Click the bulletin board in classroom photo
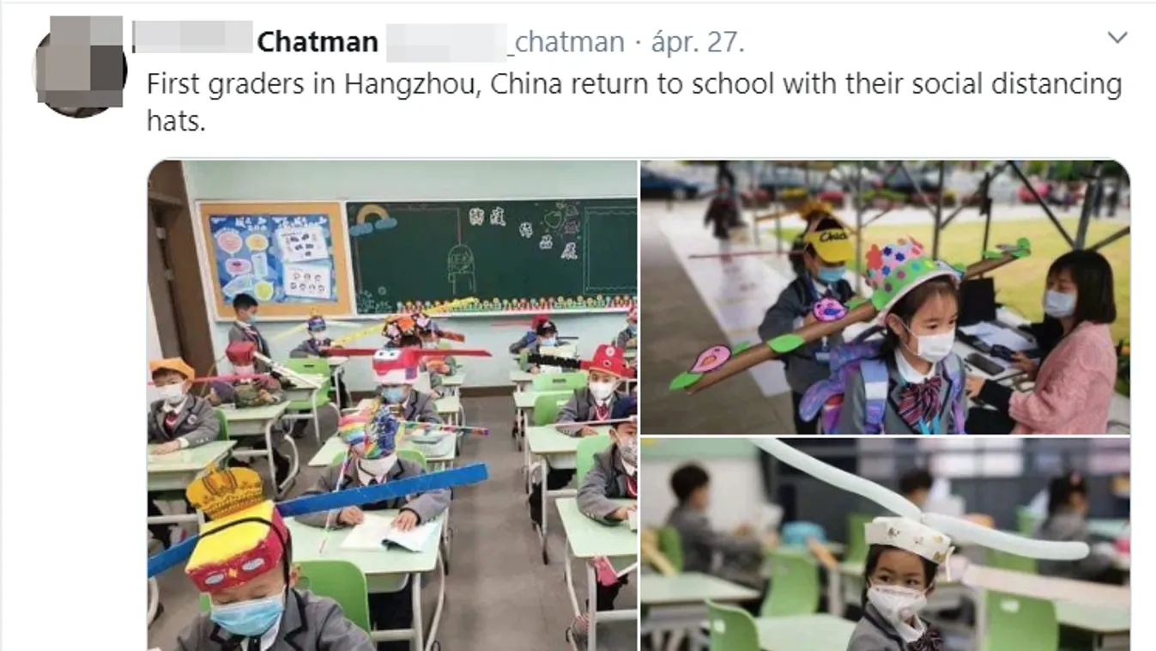This screenshot has height=651, width=1156. [x=274, y=259]
